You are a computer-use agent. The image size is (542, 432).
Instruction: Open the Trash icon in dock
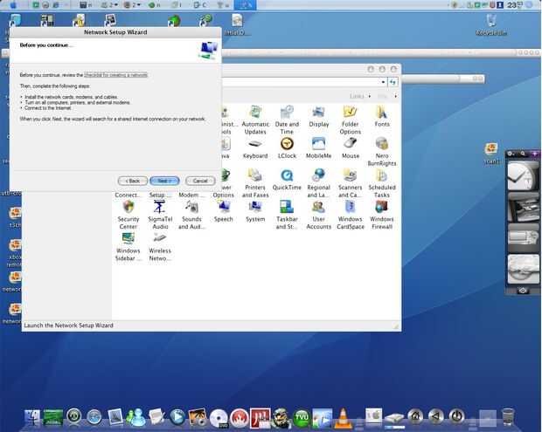pos(508,417)
